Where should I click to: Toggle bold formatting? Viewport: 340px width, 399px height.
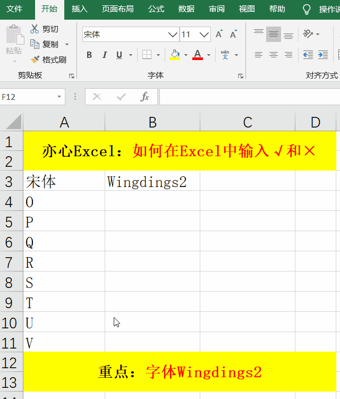coord(89,55)
